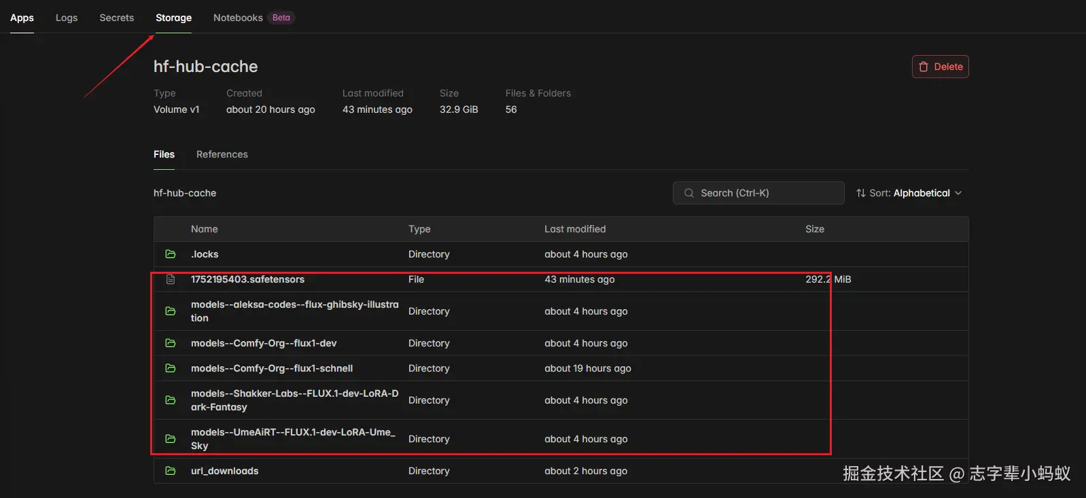Viewport: 1086px width, 498px height.
Task: Click the 292.2 MiB size value
Action: click(x=828, y=279)
